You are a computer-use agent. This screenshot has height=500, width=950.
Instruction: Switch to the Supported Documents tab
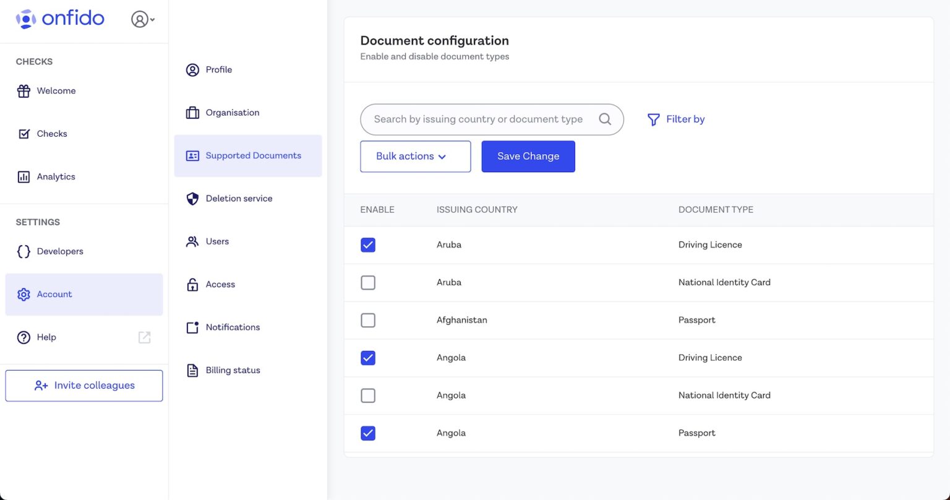(247, 155)
